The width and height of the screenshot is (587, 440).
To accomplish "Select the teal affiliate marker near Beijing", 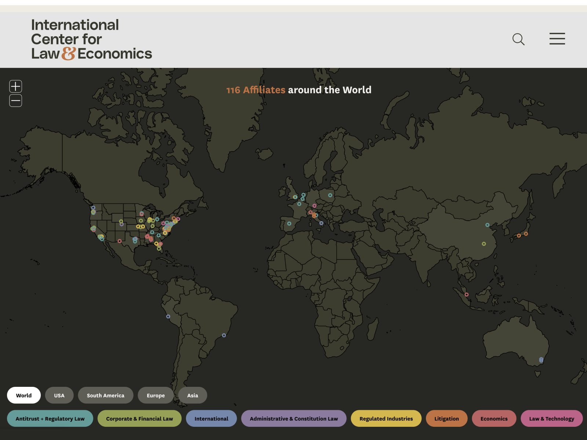I will click(487, 225).
